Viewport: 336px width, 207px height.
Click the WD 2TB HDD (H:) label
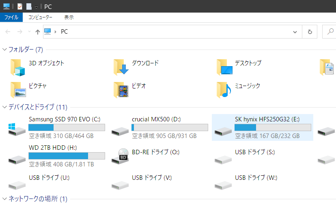53,148
